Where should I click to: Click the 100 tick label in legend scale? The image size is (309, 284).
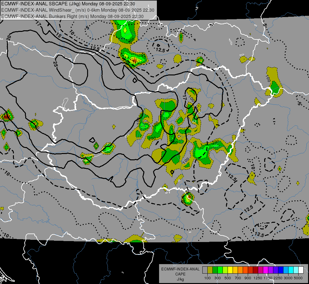click(x=207, y=278)
